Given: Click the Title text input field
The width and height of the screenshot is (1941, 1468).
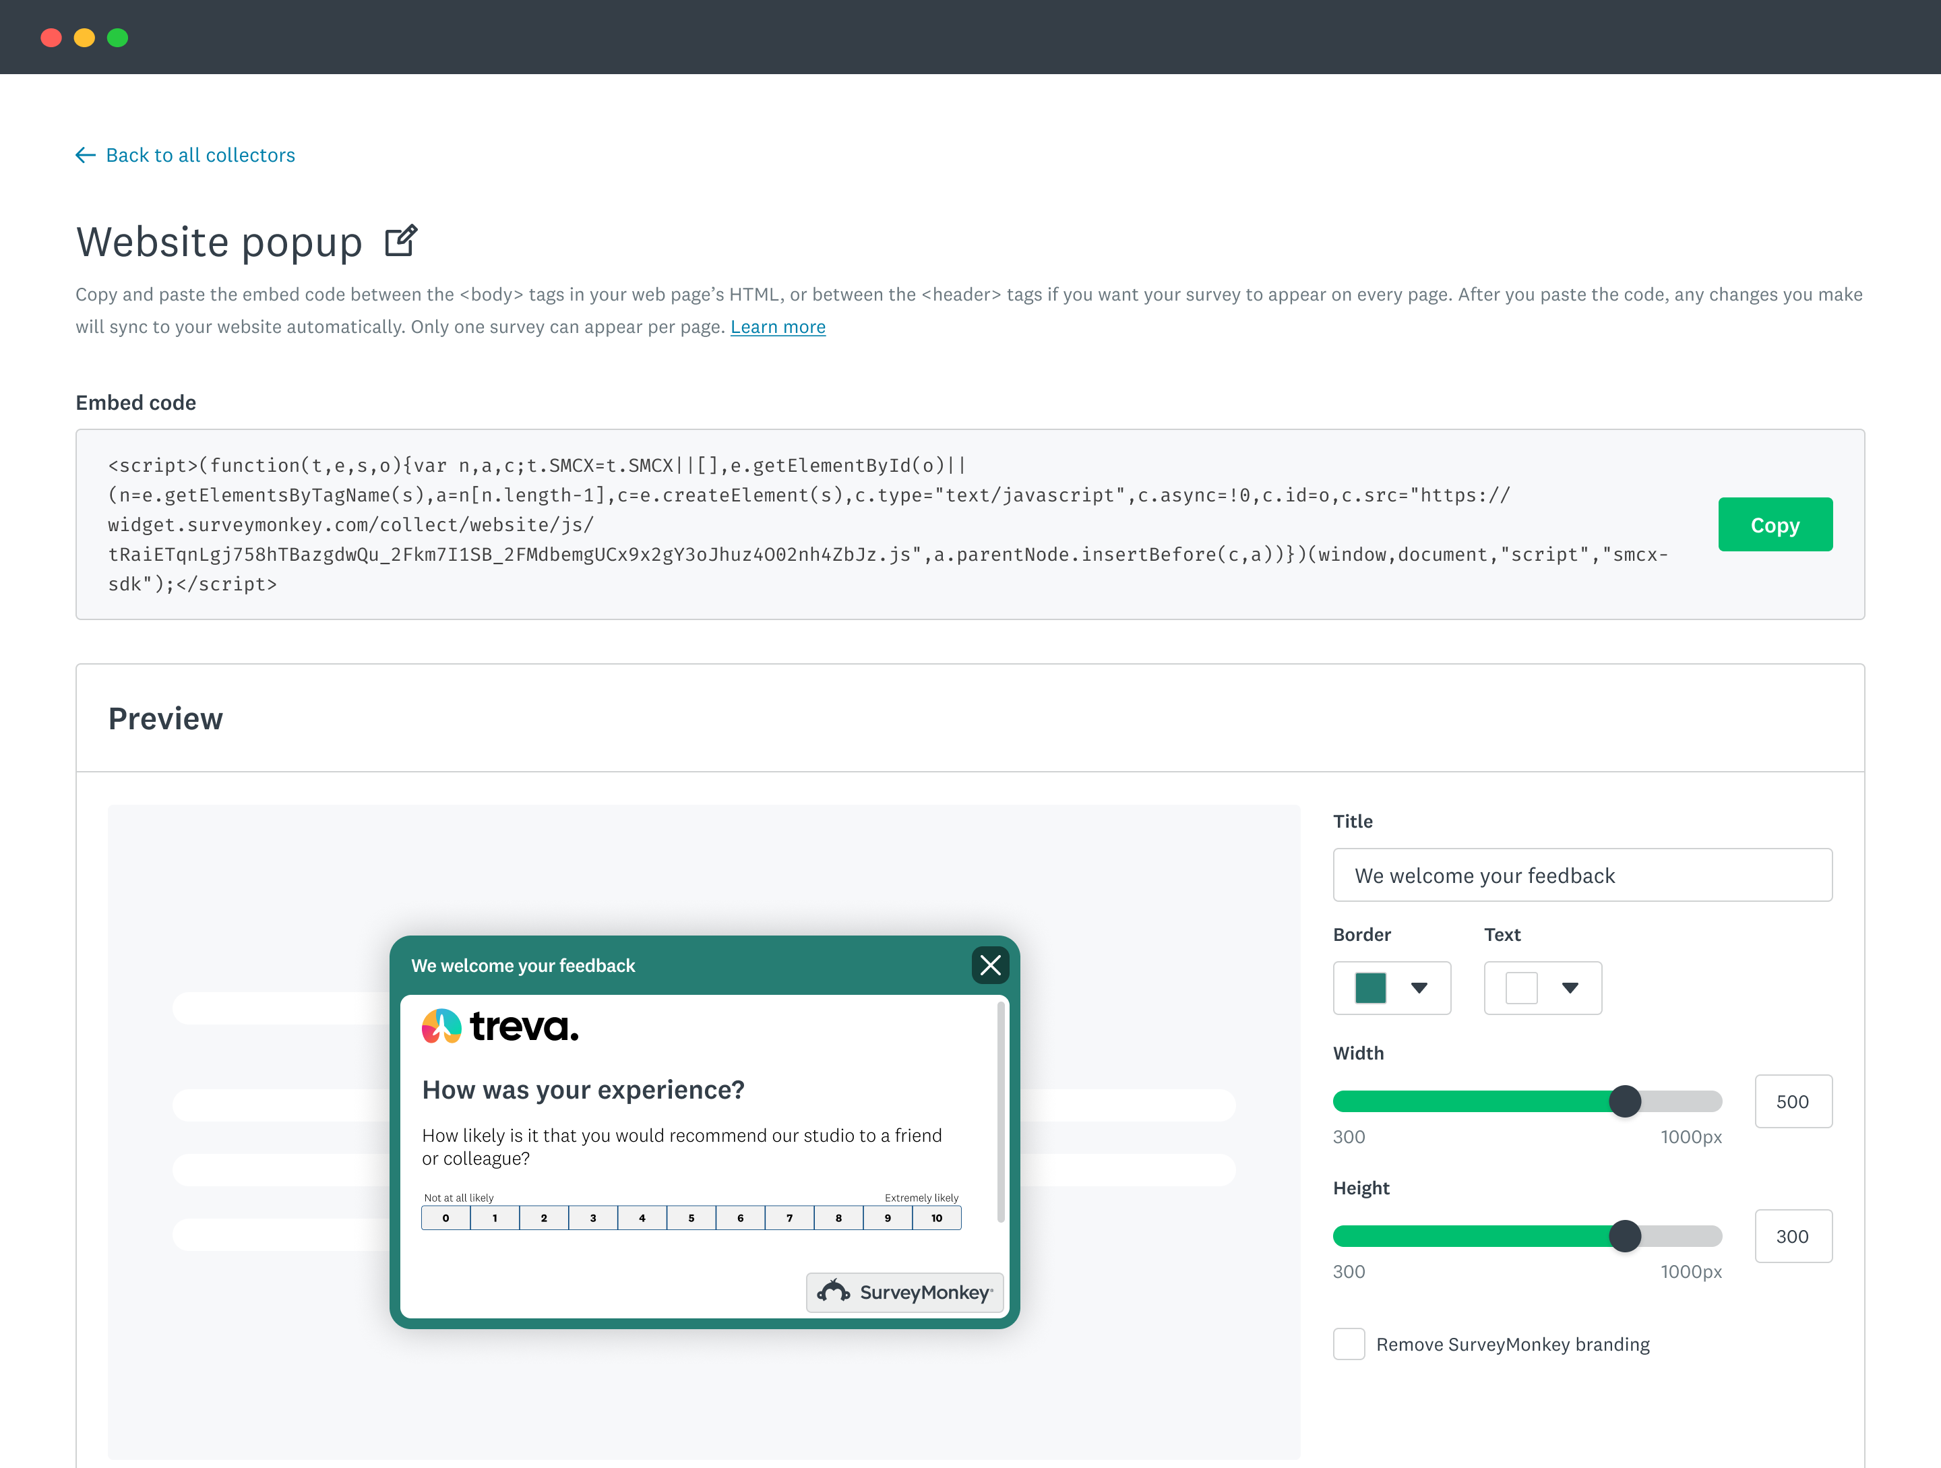Looking at the screenshot, I should point(1581,875).
